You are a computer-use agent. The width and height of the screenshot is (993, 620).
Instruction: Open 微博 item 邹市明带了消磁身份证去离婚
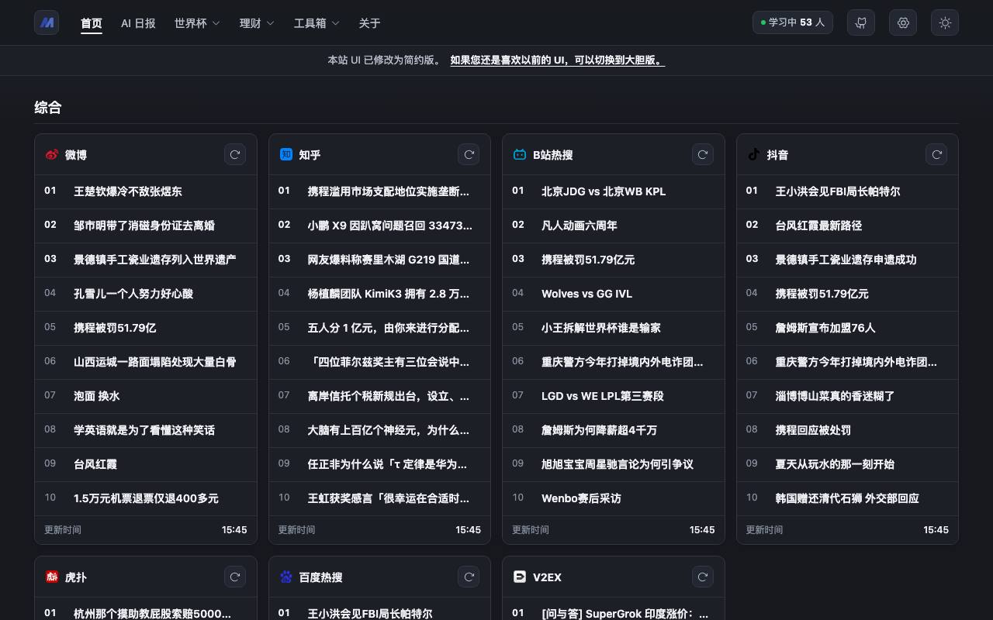tap(146, 226)
